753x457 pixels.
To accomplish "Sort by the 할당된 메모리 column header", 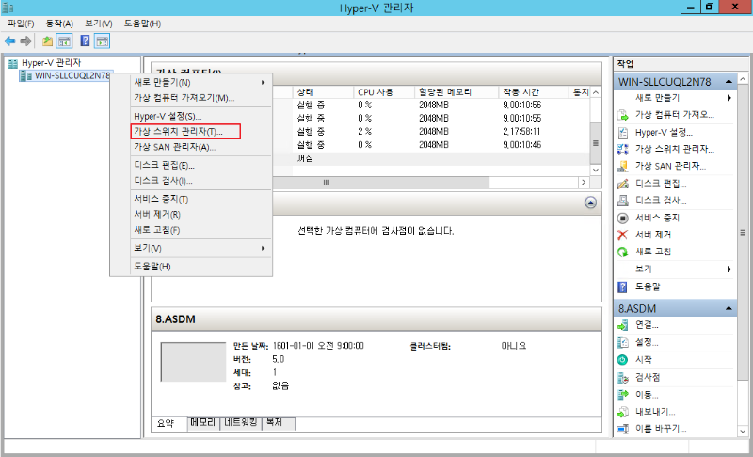I will coord(457,92).
